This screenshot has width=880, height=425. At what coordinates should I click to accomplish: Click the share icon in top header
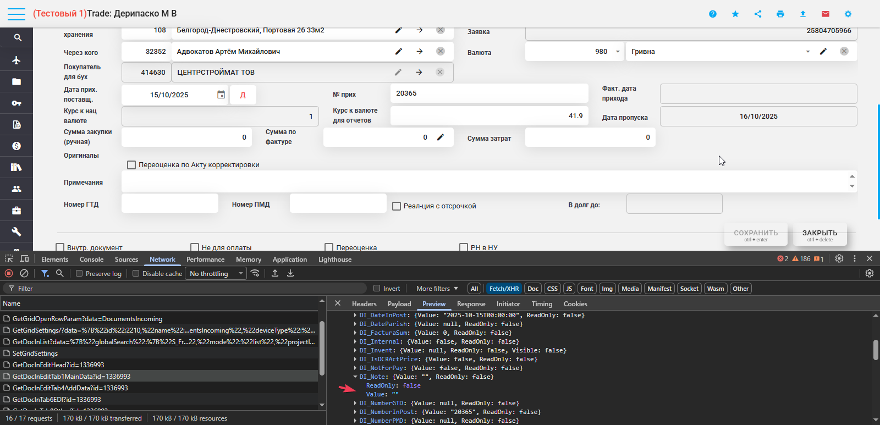pos(758,14)
